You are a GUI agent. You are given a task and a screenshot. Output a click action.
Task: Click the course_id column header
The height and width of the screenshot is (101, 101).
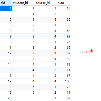[x=46, y=3]
